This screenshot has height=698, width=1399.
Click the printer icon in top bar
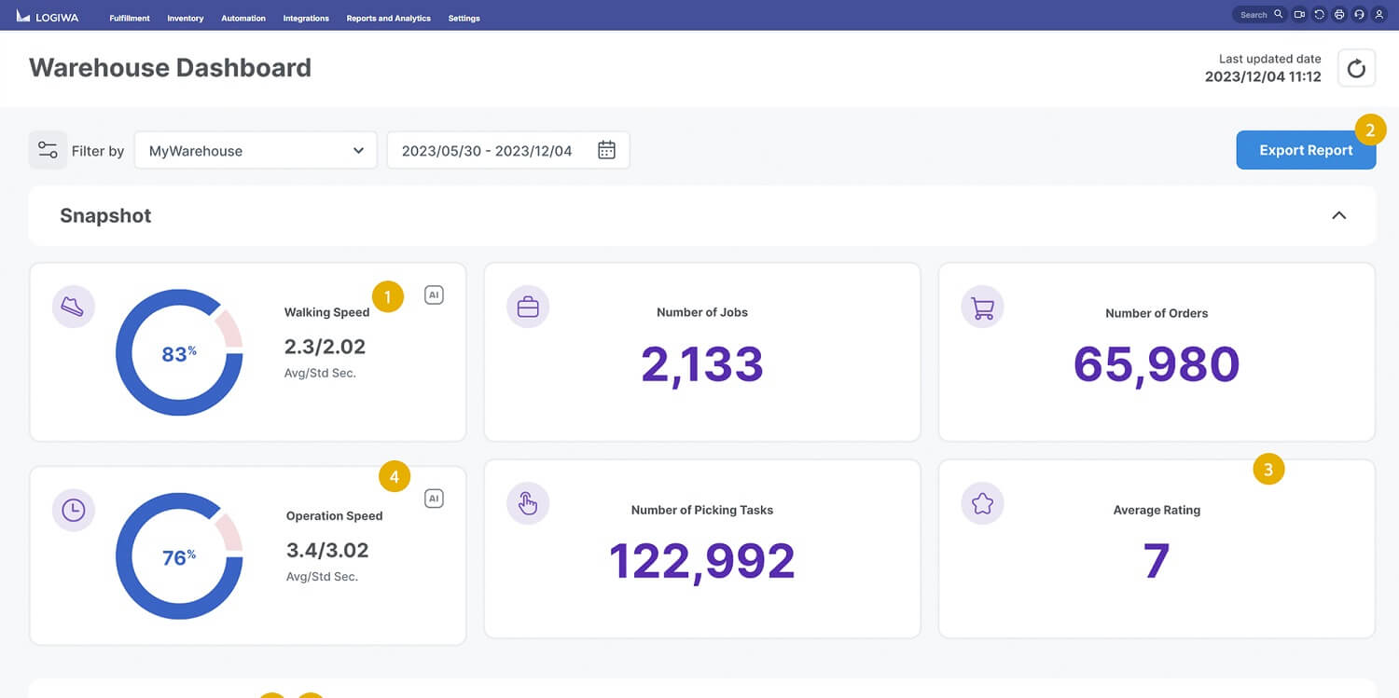(1339, 15)
